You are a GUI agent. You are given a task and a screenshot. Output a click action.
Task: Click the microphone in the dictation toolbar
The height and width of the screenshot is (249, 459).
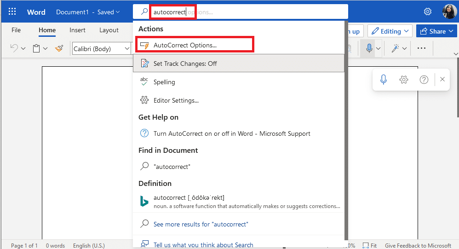[384, 79]
